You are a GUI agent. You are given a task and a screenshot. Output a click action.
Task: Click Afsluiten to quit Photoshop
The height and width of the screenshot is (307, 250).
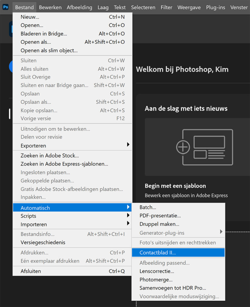point(31,271)
